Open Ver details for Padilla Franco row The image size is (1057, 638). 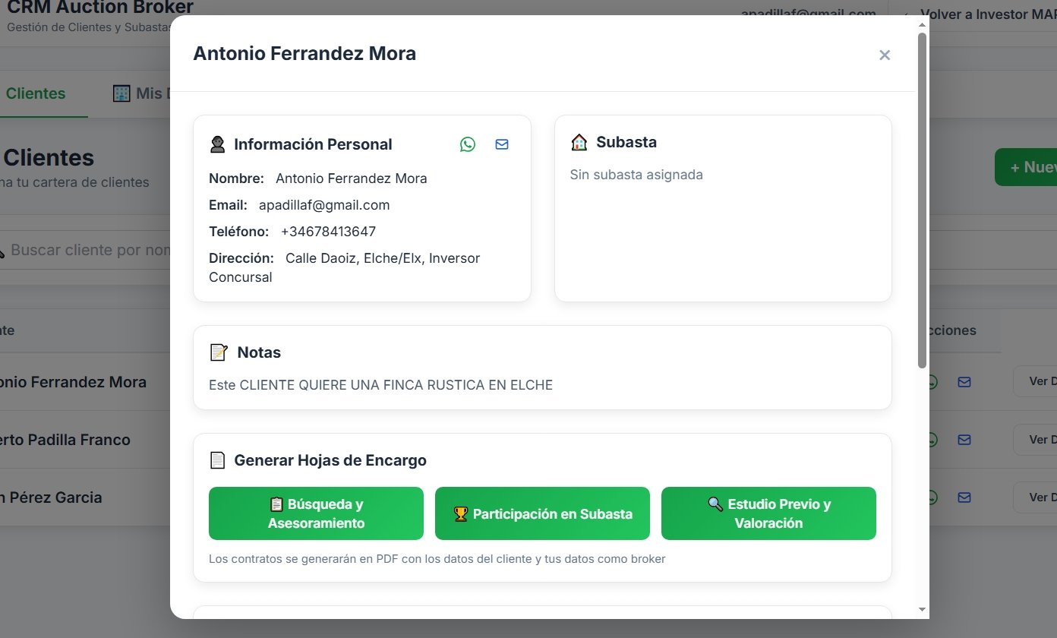point(1036,440)
